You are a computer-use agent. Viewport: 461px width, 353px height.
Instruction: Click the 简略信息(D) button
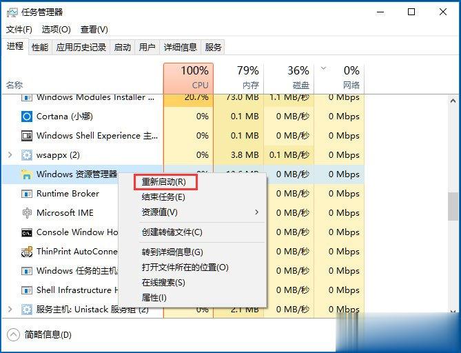(39, 335)
